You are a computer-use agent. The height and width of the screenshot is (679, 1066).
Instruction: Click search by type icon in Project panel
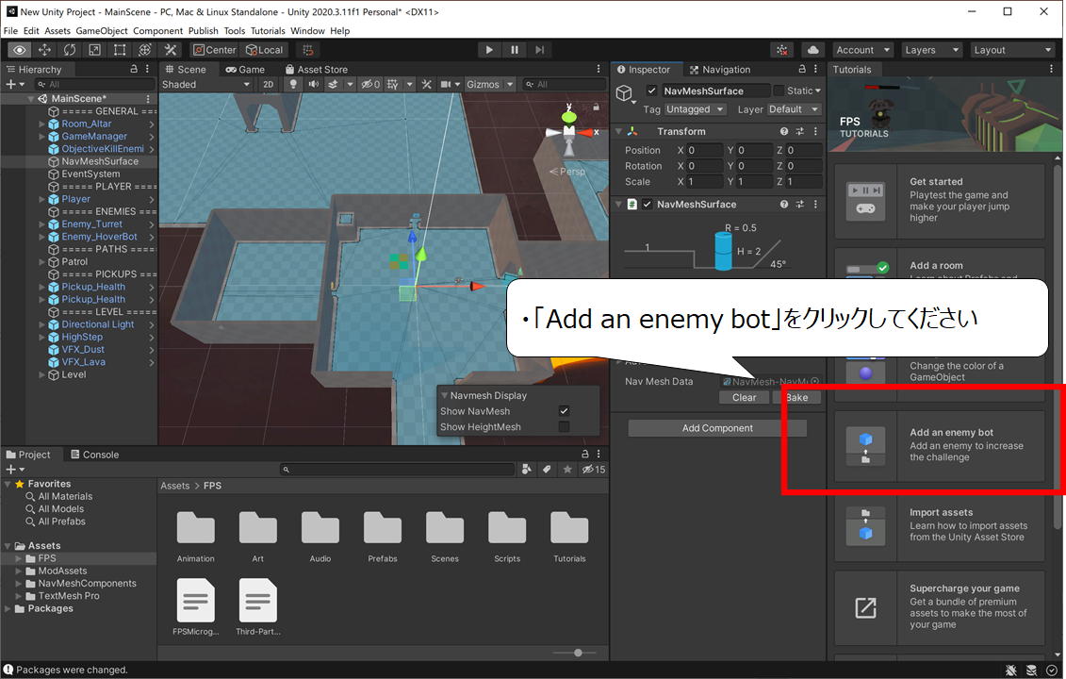526,470
